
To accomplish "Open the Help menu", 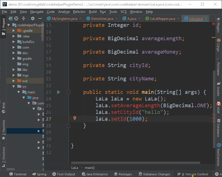I will [149, 12].
